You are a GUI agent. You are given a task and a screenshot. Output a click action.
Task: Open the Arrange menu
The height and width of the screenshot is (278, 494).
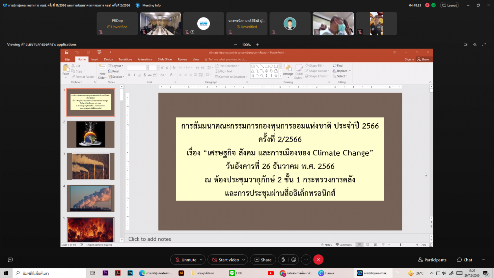tap(288, 72)
